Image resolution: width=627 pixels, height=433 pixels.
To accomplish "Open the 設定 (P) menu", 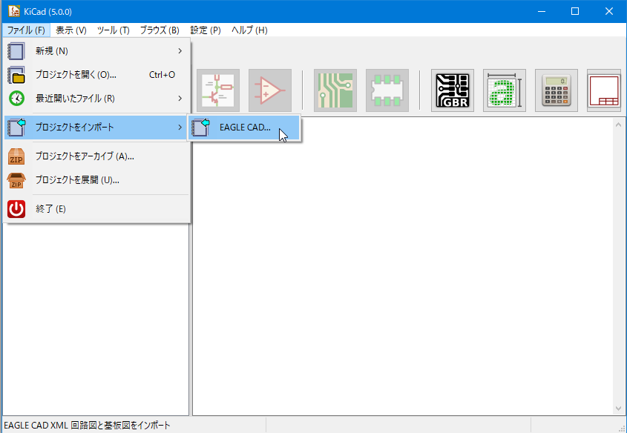I will coord(206,30).
